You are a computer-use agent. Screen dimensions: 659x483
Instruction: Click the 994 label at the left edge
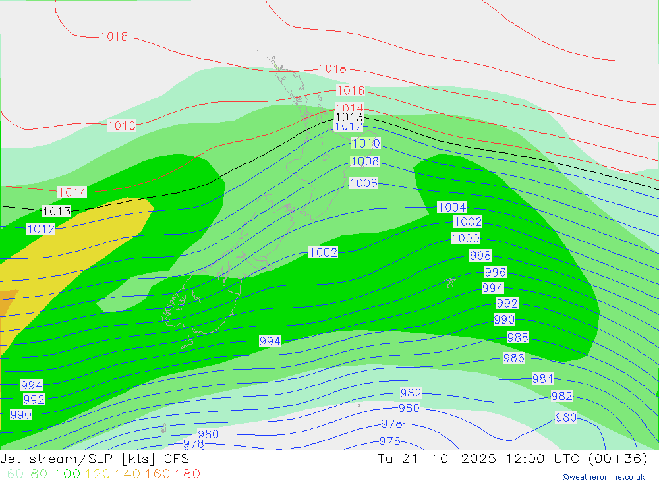32,385
